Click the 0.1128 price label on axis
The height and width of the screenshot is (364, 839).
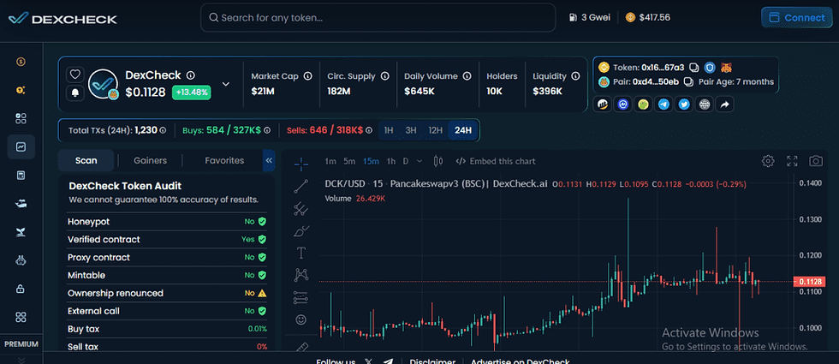click(808, 282)
